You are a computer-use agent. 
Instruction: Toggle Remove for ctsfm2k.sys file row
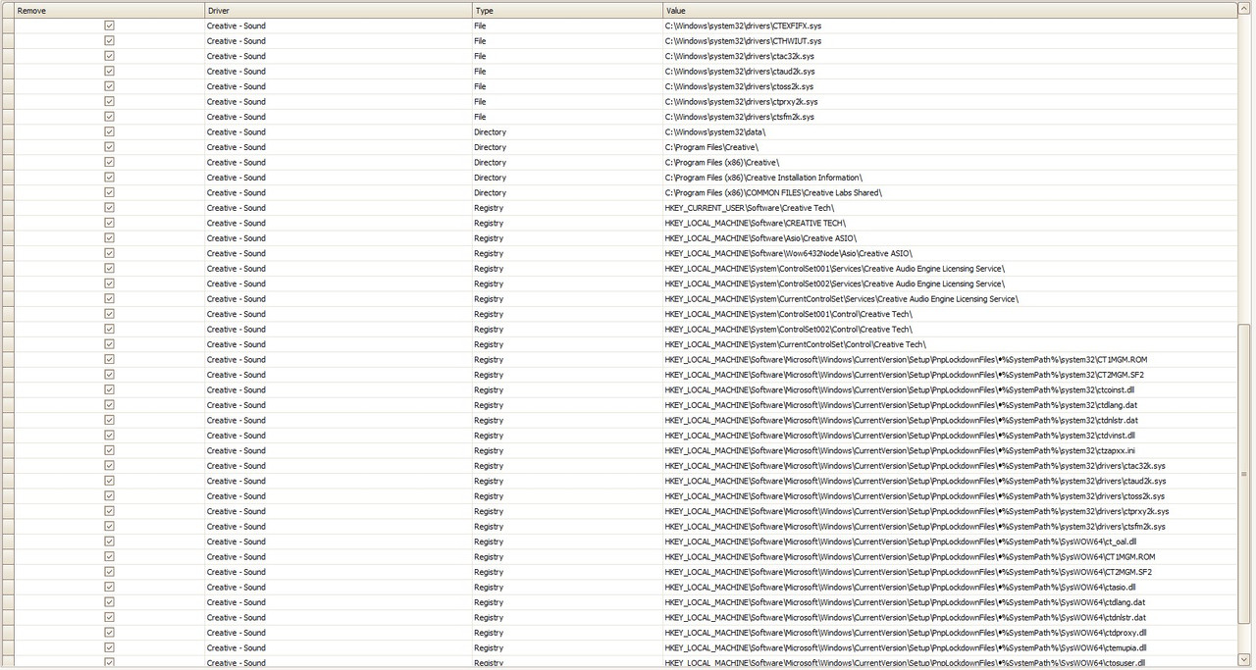tap(109, 117)
